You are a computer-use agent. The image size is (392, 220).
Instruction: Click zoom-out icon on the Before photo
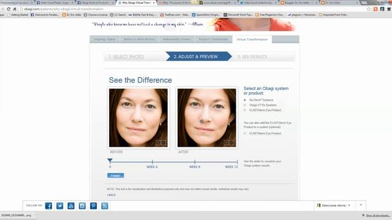pyautogui.click(x=164, y=142)
